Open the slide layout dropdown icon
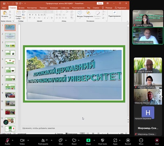This screenshot has width=164, height=146. click(24, 12)
